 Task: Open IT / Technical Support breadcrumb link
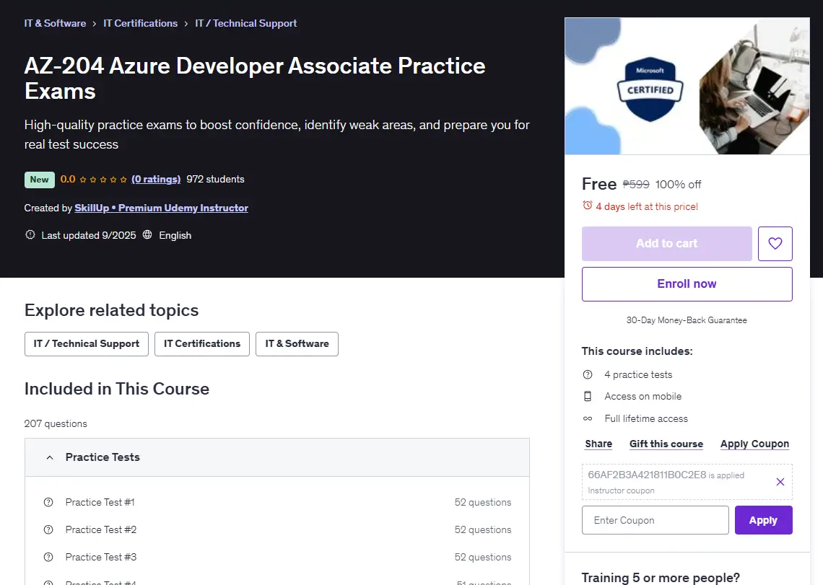click(245, 23)
